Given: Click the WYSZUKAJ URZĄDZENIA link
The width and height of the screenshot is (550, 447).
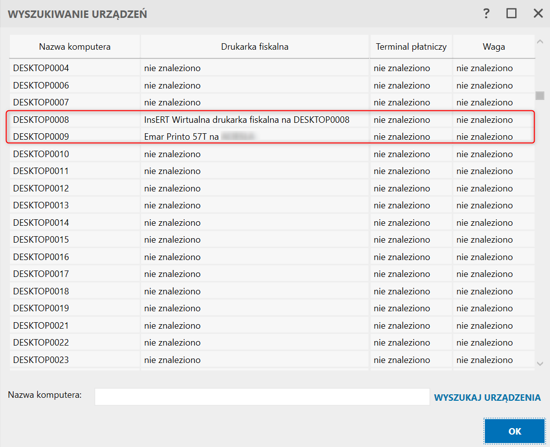Looking at the screenshot, I should (487, 397).
